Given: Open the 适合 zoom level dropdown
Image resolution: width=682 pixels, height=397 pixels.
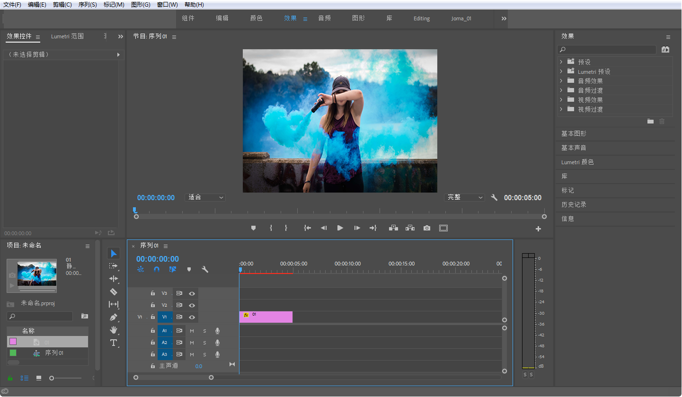Looking at the screenshot, I should (x=205, y=197).
